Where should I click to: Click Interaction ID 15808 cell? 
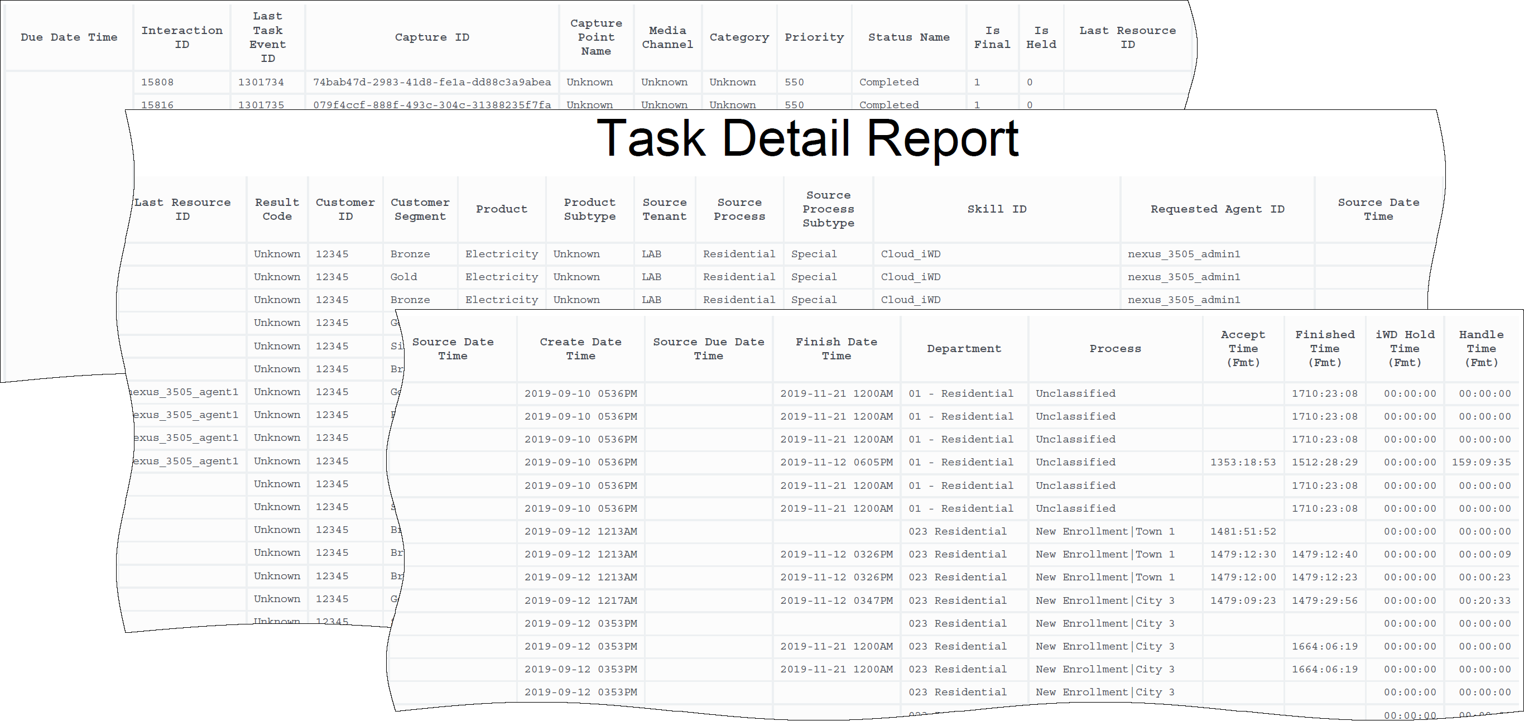click(157, 82)
